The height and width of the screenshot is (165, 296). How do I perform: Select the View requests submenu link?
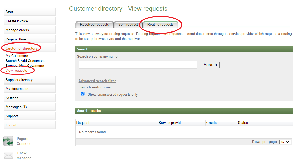point(16,71)
